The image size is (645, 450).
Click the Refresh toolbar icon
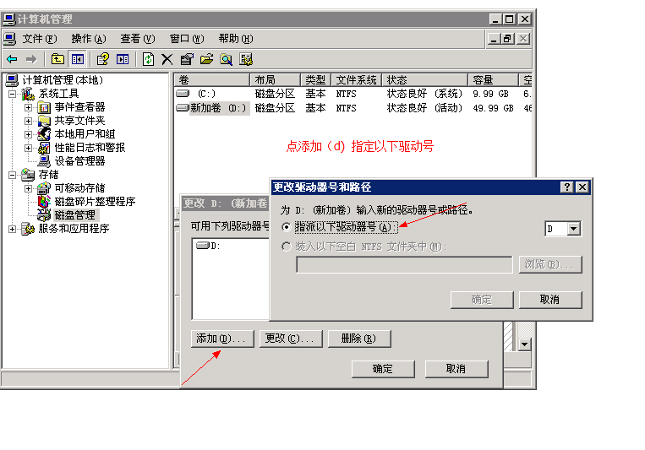click(148, 59)
